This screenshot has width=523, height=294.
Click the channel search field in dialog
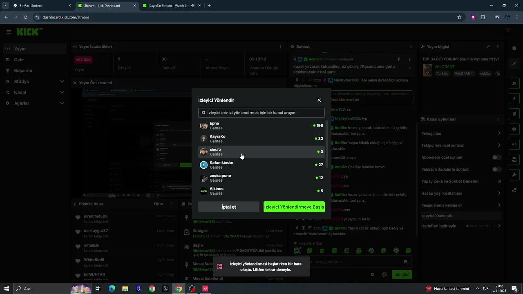pos(261,113)
